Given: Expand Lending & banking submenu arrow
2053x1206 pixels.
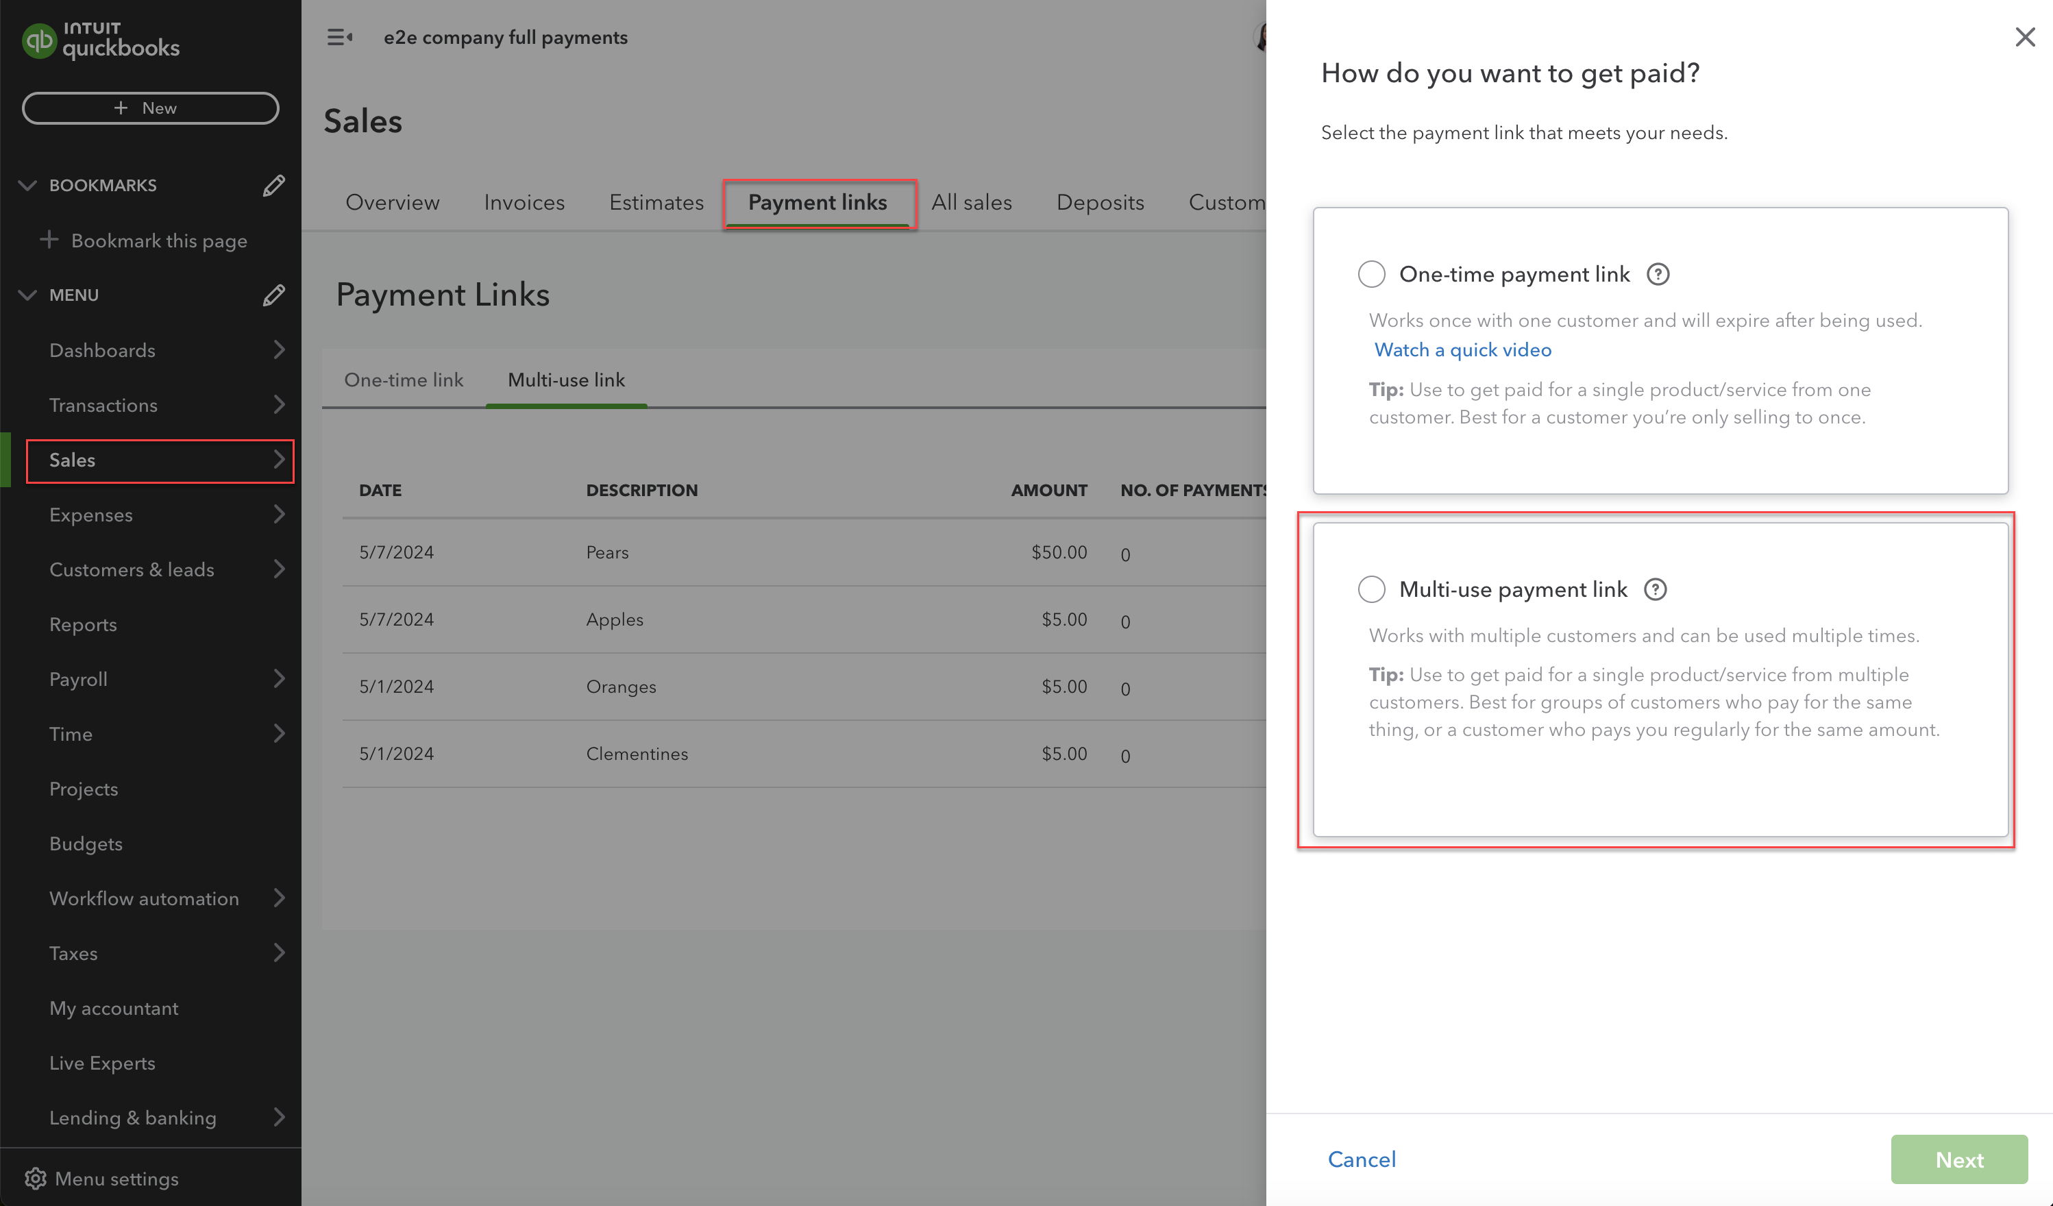Looking at the screenshot, I should 280,1117.
